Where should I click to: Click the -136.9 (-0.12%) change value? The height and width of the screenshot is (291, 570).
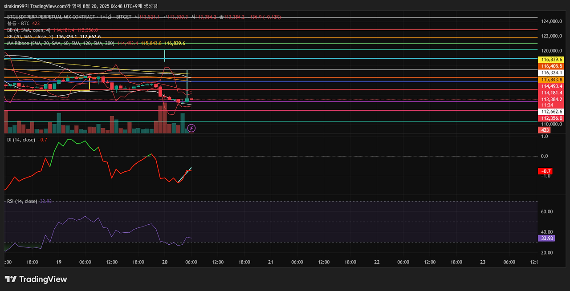pyautogui.click(x=265, y=17)
